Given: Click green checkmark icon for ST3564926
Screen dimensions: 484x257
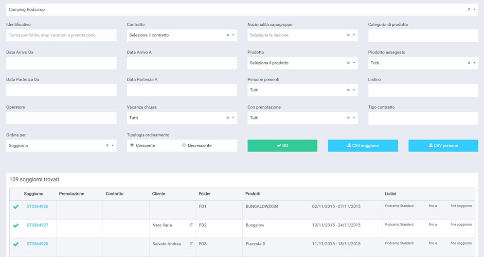Looking at the screenshot, I should click(x=16, y=206).
